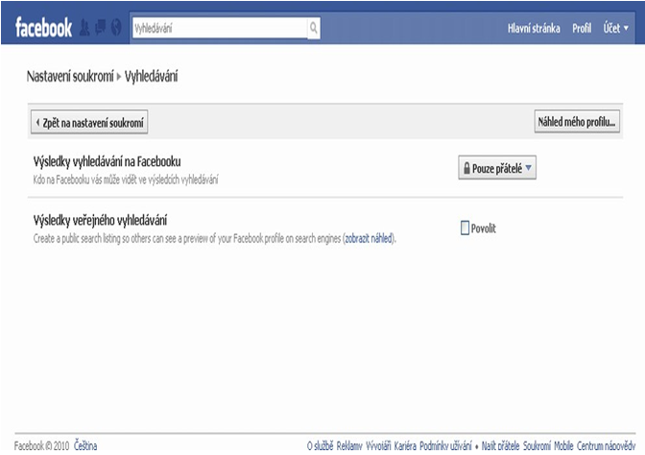Open messages icon in header

pyautogui.click(x=101, y=28)
